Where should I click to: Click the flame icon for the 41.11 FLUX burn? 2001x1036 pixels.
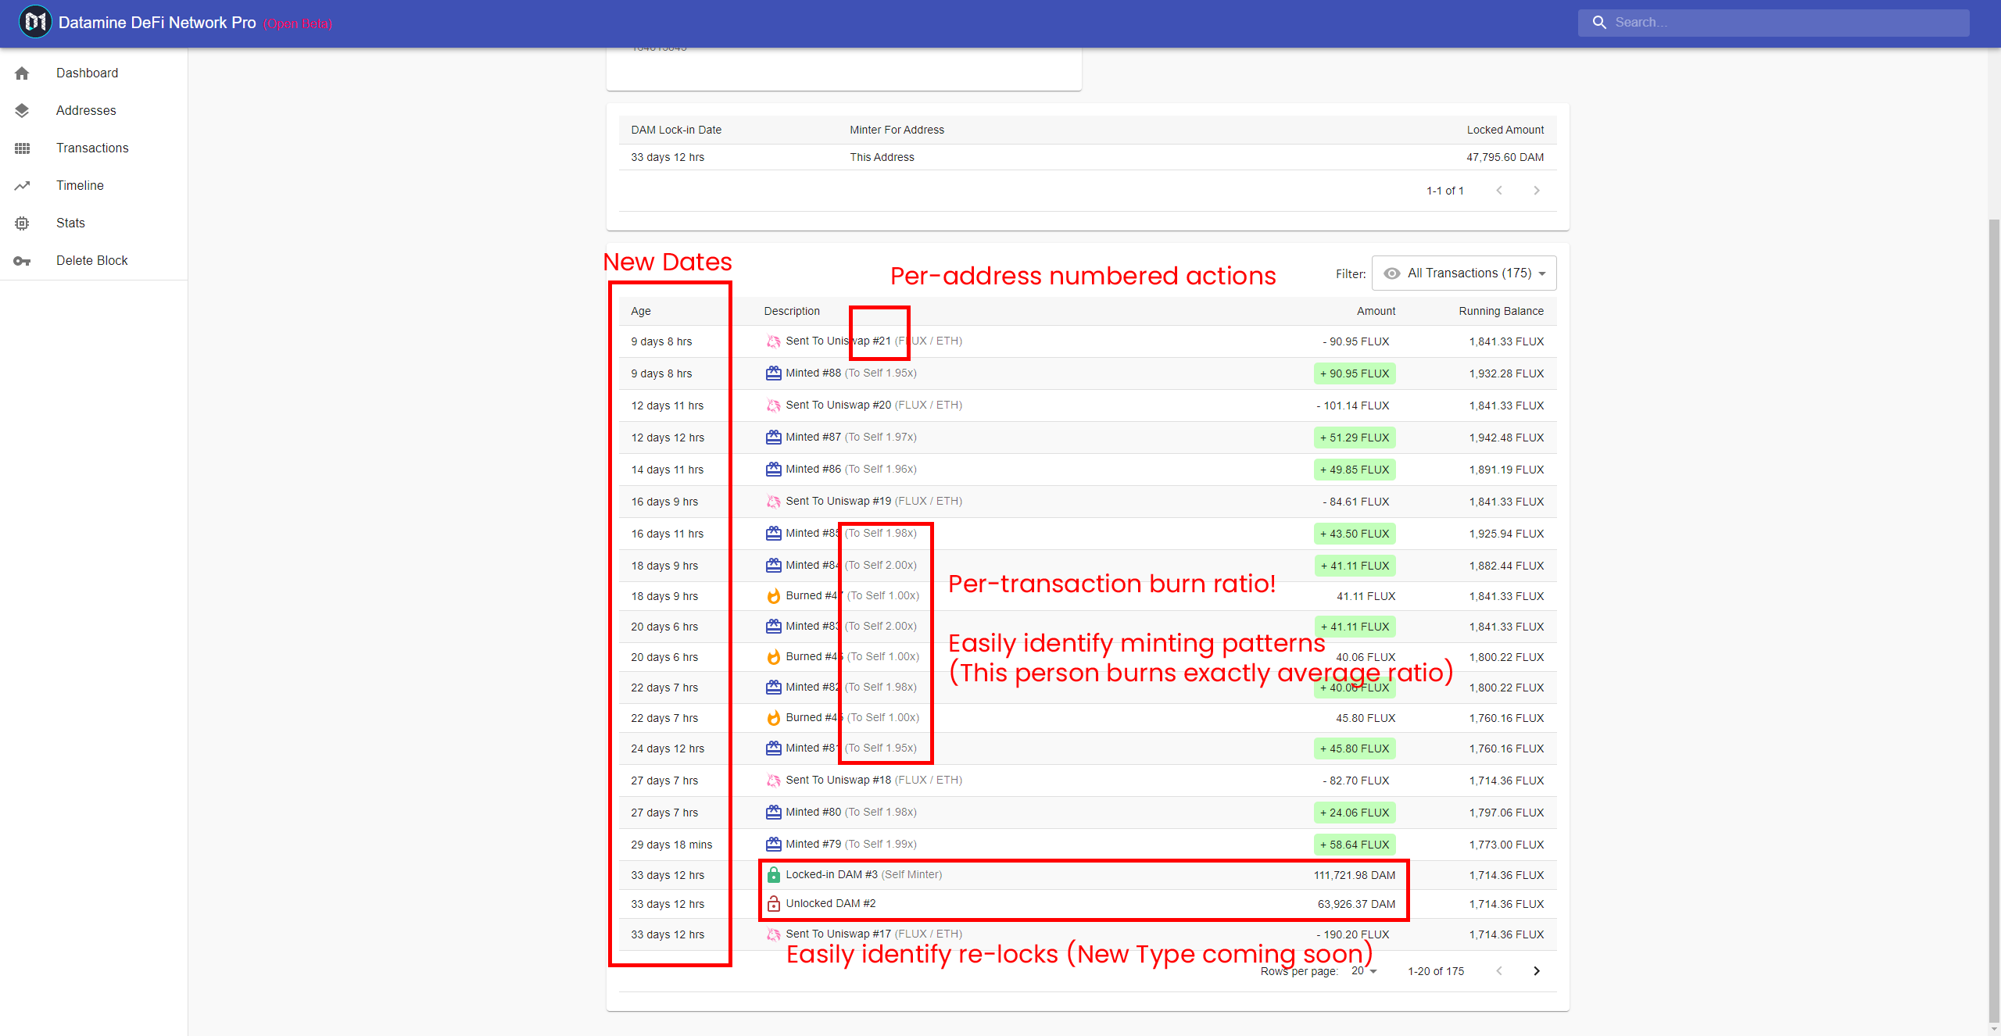[773, 596]
